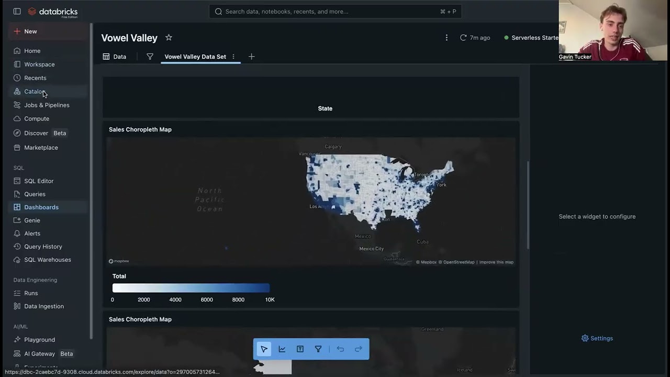The width and height of the screenshot is (670, 377).
Task: Open Genie in sidebar
Action: point(49,220)
